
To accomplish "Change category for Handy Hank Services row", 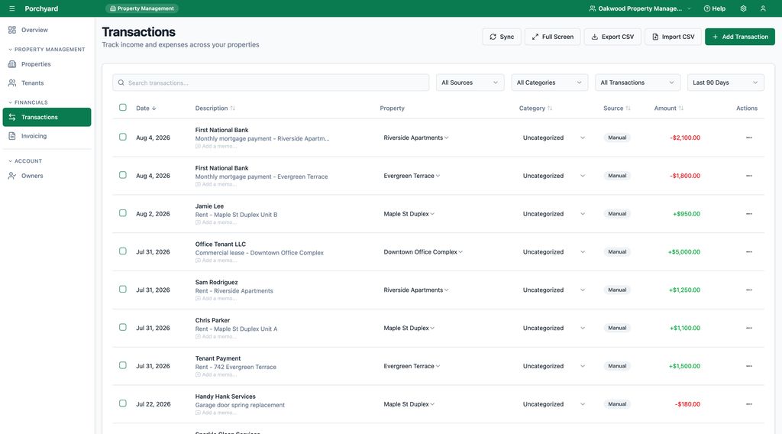I will [x=554, y=404].
